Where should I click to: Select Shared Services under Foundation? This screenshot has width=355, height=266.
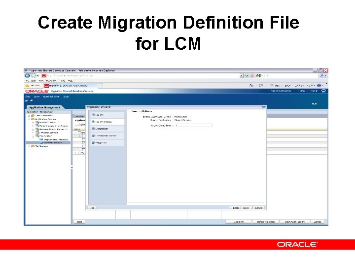click(53, 143)
